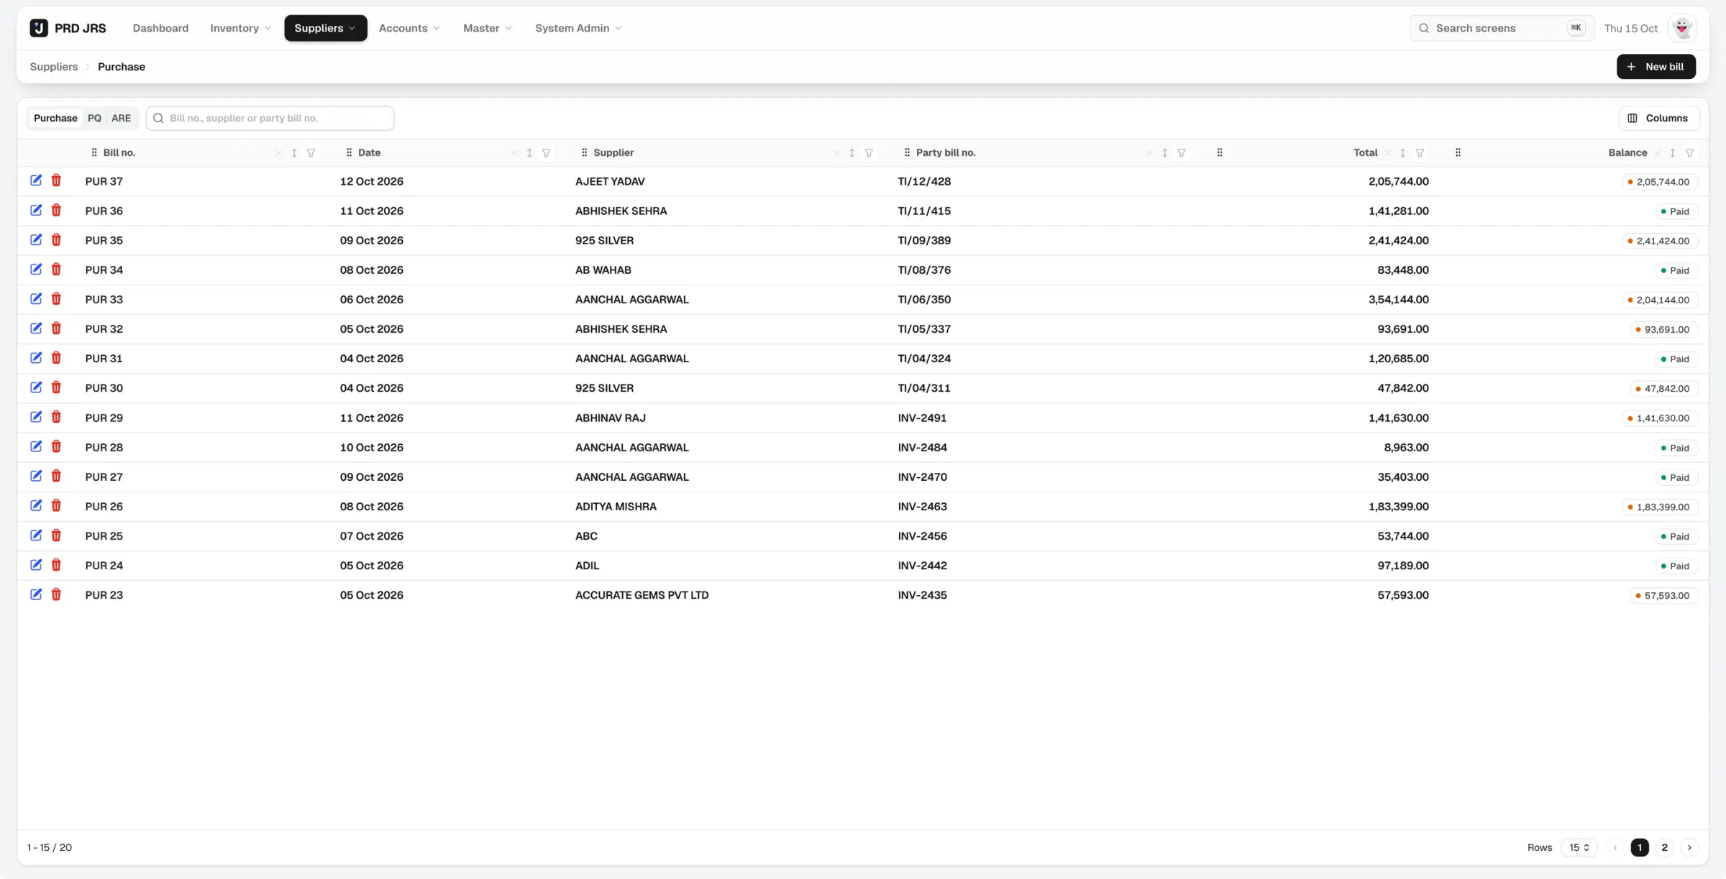This screenshot has width=1726, height=879.
Task: Click the PRD JRS logo icon
Action: click(x=39, y=28)
